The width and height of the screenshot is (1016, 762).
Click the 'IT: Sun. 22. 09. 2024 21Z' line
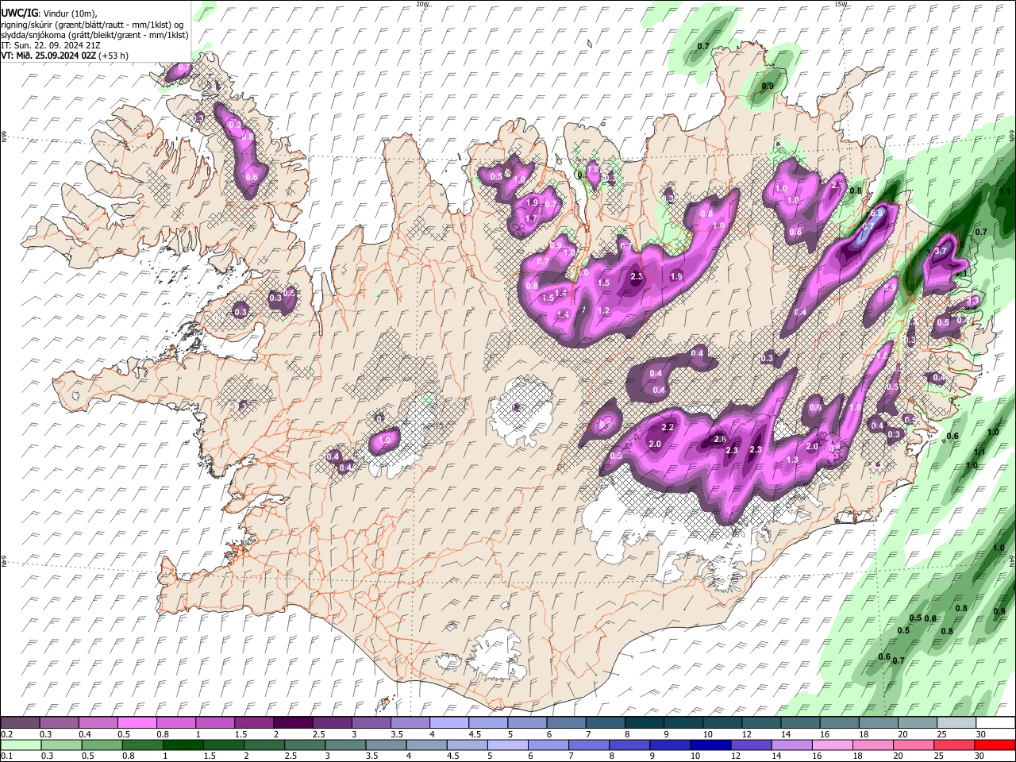[x=51, y=45]
